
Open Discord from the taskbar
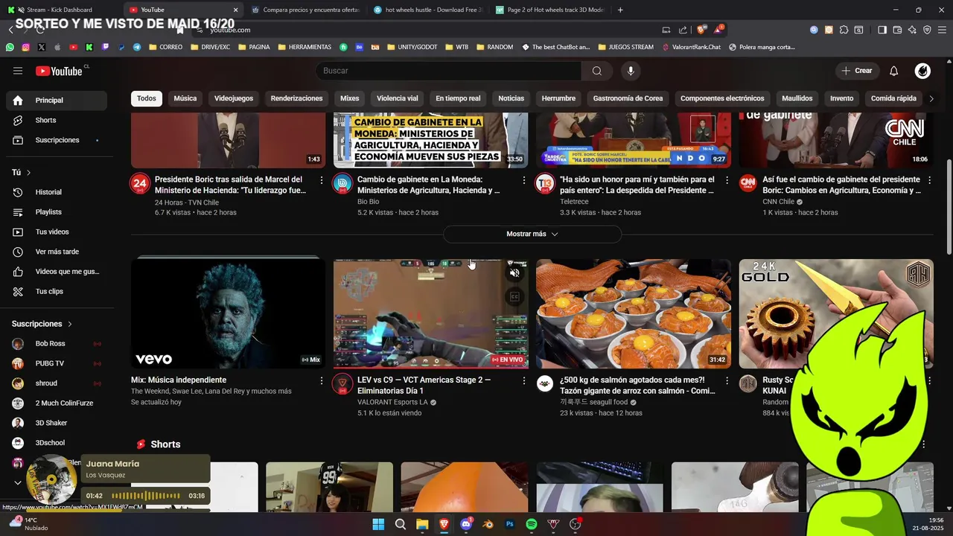(x=466, y=524)
